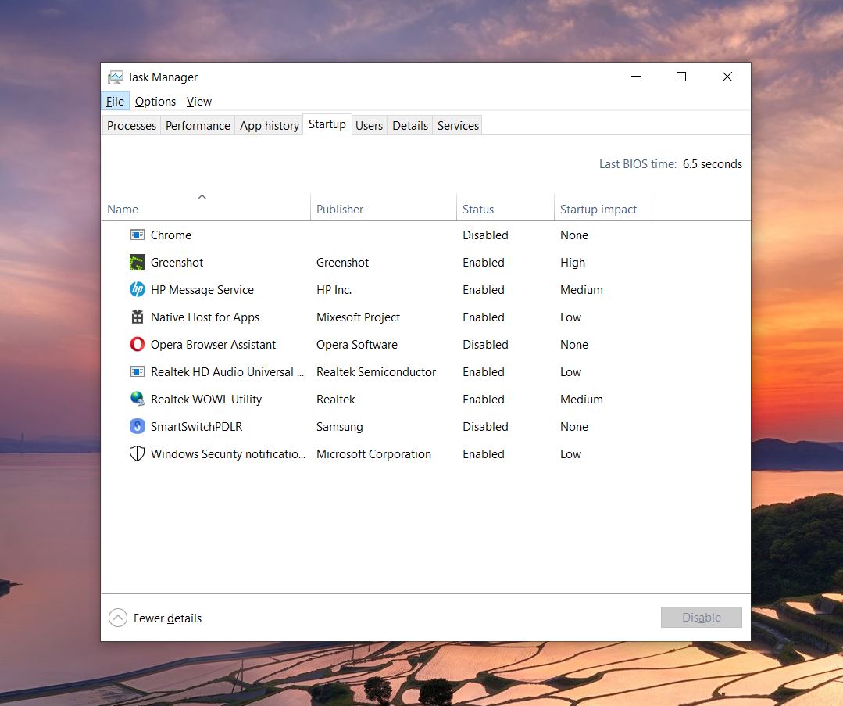Switch to the Services tab
This screenshot has width=843, height=706.
click(458, 125)
